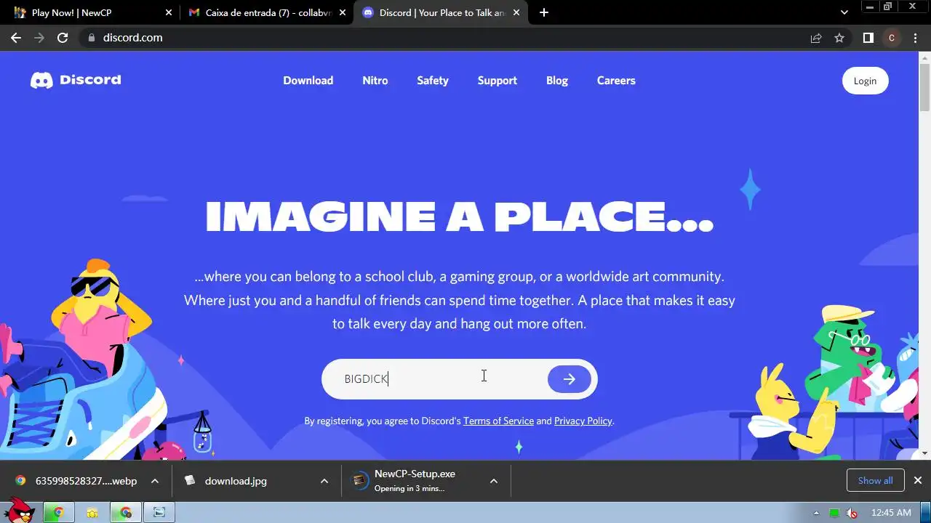Click the scrollbar up arrow
Screen dimensions: 931x523
[x=924, y=57]
